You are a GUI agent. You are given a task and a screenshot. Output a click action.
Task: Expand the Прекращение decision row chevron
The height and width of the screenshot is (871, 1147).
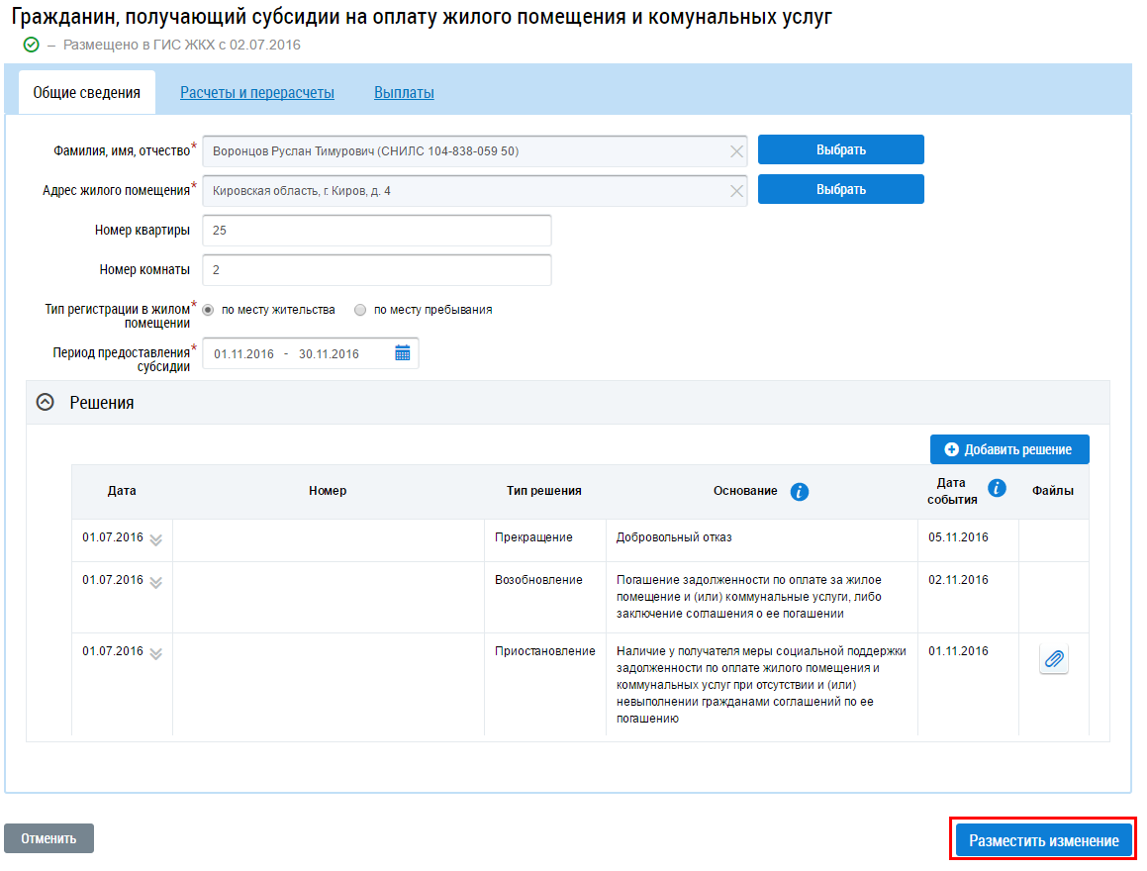pos(155,539)
